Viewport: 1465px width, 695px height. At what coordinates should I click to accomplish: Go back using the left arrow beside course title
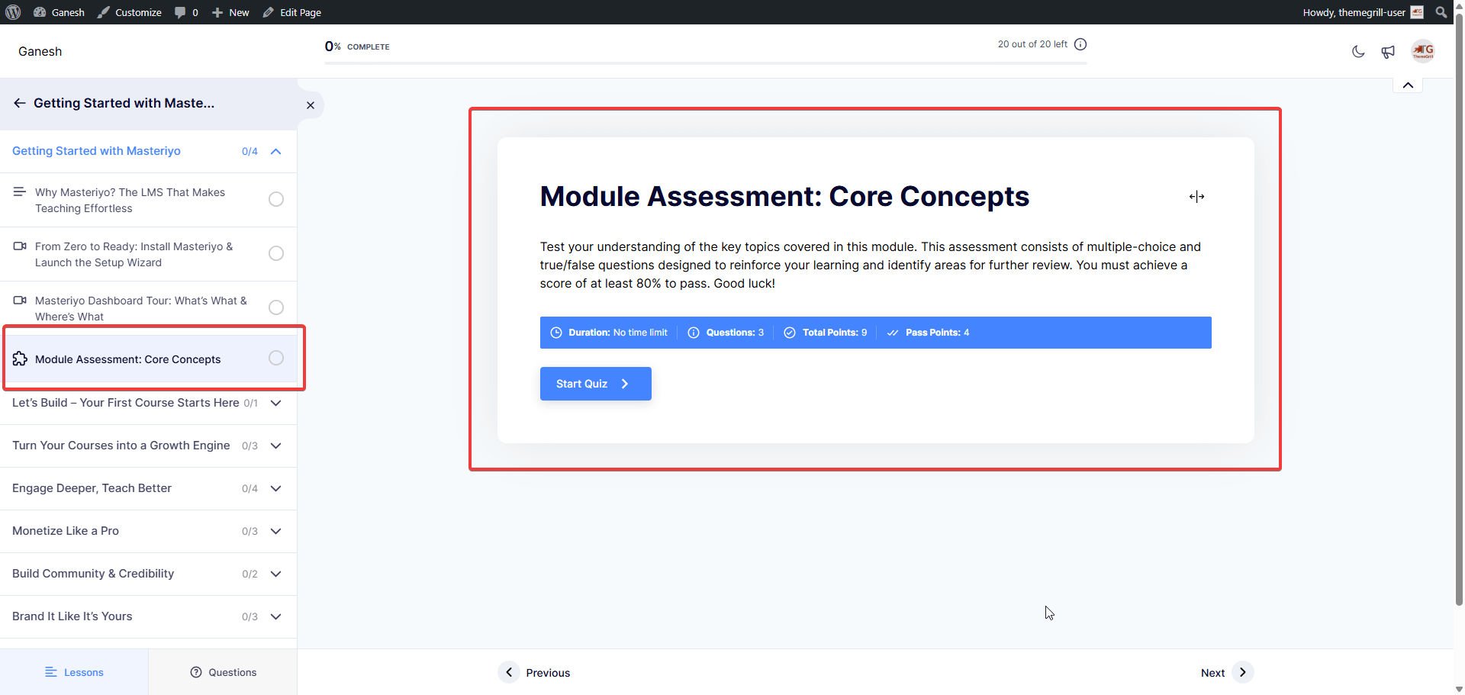click(20, 103)
